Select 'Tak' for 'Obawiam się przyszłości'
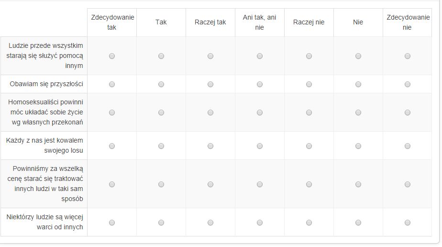Image resolution: width=442 pixels, height=247 pixels. 161,84
